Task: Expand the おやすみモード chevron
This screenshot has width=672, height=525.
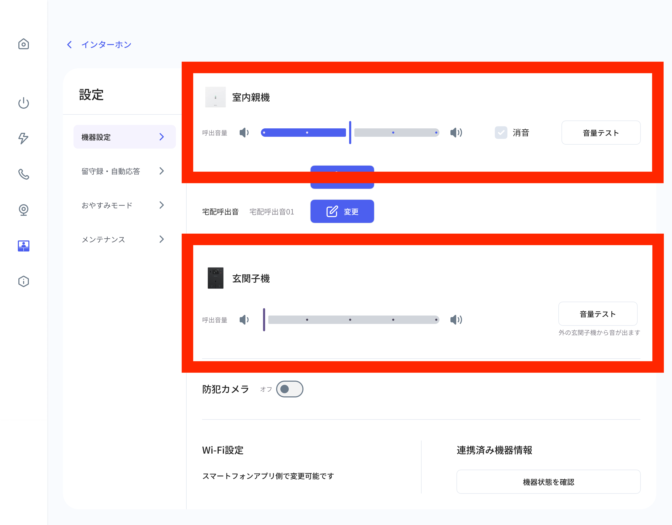Action: 161,205
